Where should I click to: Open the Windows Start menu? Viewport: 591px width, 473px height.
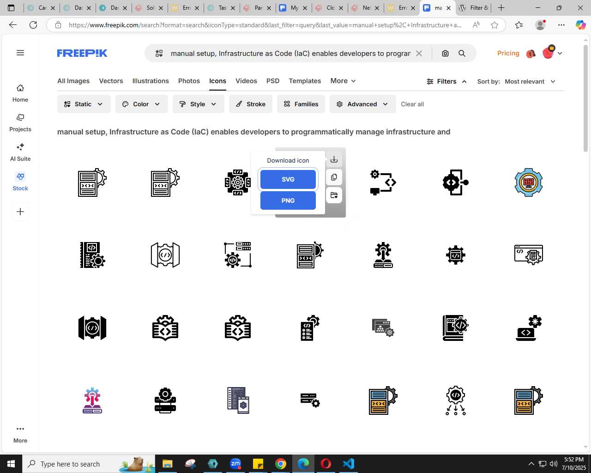[x=11, y=464]
